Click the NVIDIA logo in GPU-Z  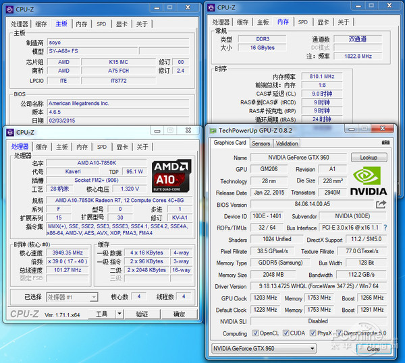[x=370, y=180]
